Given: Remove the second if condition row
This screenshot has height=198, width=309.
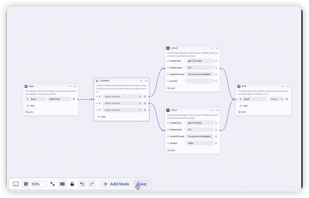Looking at the screenshot, I should coord(145,103).
